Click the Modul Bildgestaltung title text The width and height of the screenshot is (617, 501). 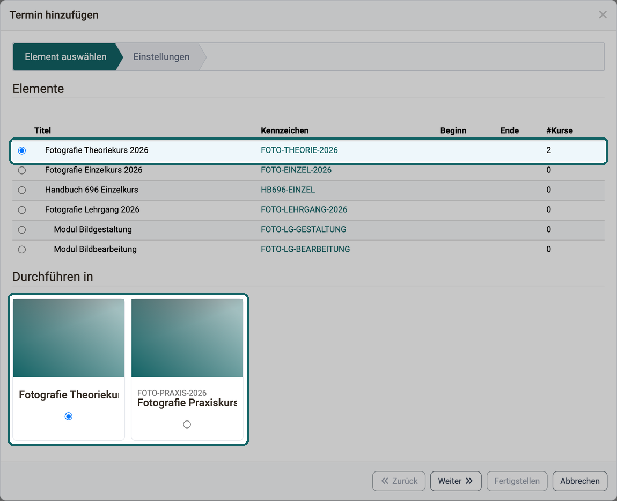click(93, 229)
